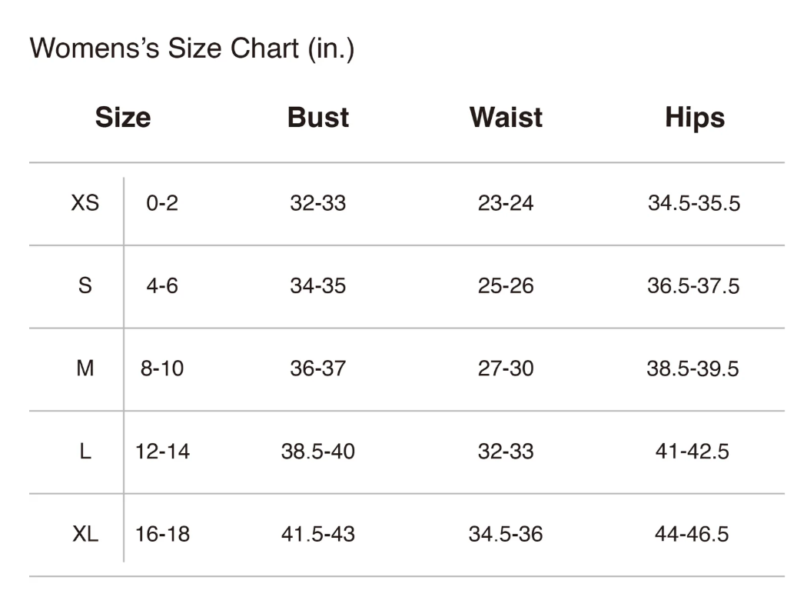The image size is (807, 597).
Task: Select bust measurement 38.5-40
Action: [318, 451]
